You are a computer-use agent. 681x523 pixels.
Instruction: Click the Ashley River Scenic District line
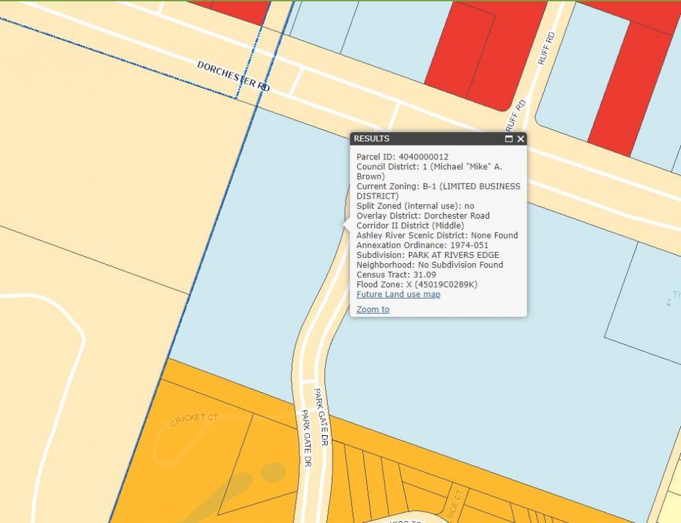tap(436, 235)
